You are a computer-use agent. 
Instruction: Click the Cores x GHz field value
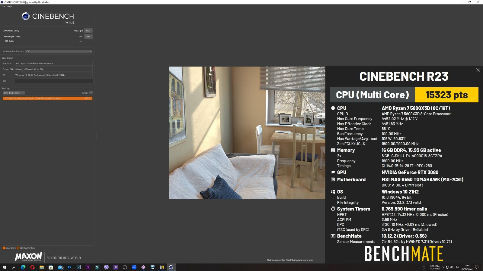point(54,69)
